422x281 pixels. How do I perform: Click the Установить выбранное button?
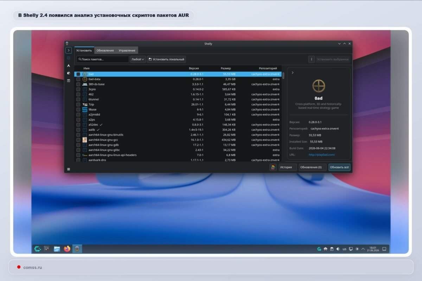coord(333,59)
